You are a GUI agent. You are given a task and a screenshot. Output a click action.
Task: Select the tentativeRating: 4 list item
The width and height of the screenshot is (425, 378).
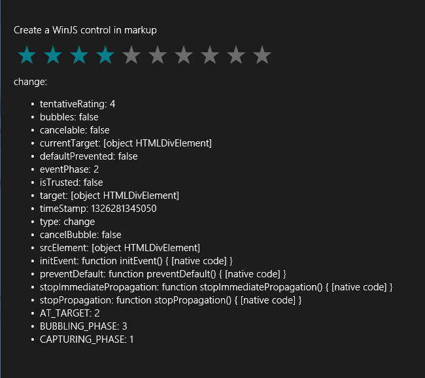click(x=77, y=104)
